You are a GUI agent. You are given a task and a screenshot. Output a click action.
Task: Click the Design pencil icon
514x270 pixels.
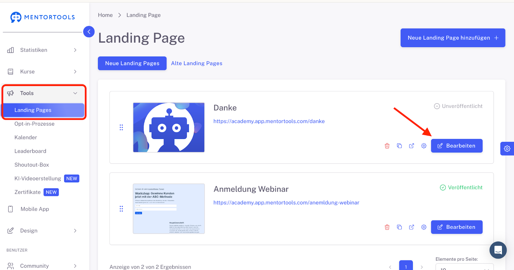coord(11,231)
